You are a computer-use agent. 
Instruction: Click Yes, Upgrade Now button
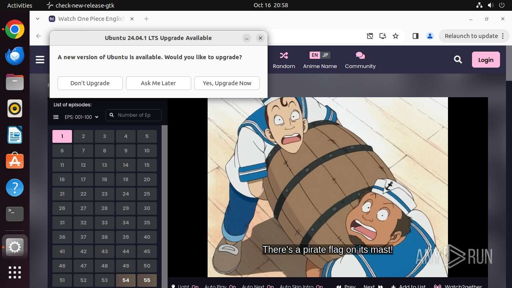227,83
